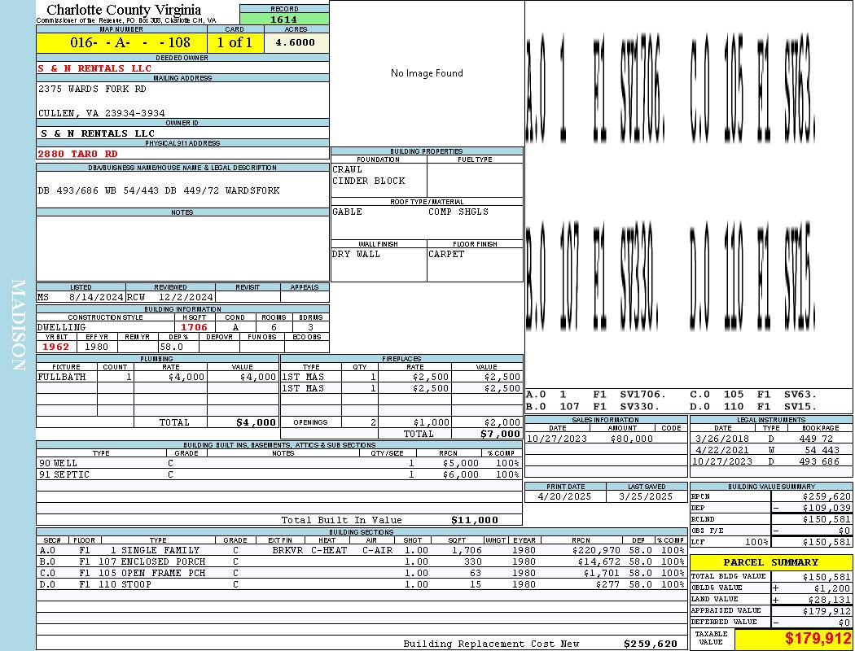This screenshot has height=651, width=855.
Task: Click plumbing total $4,000 in bold
Action: tap(256, 422)
